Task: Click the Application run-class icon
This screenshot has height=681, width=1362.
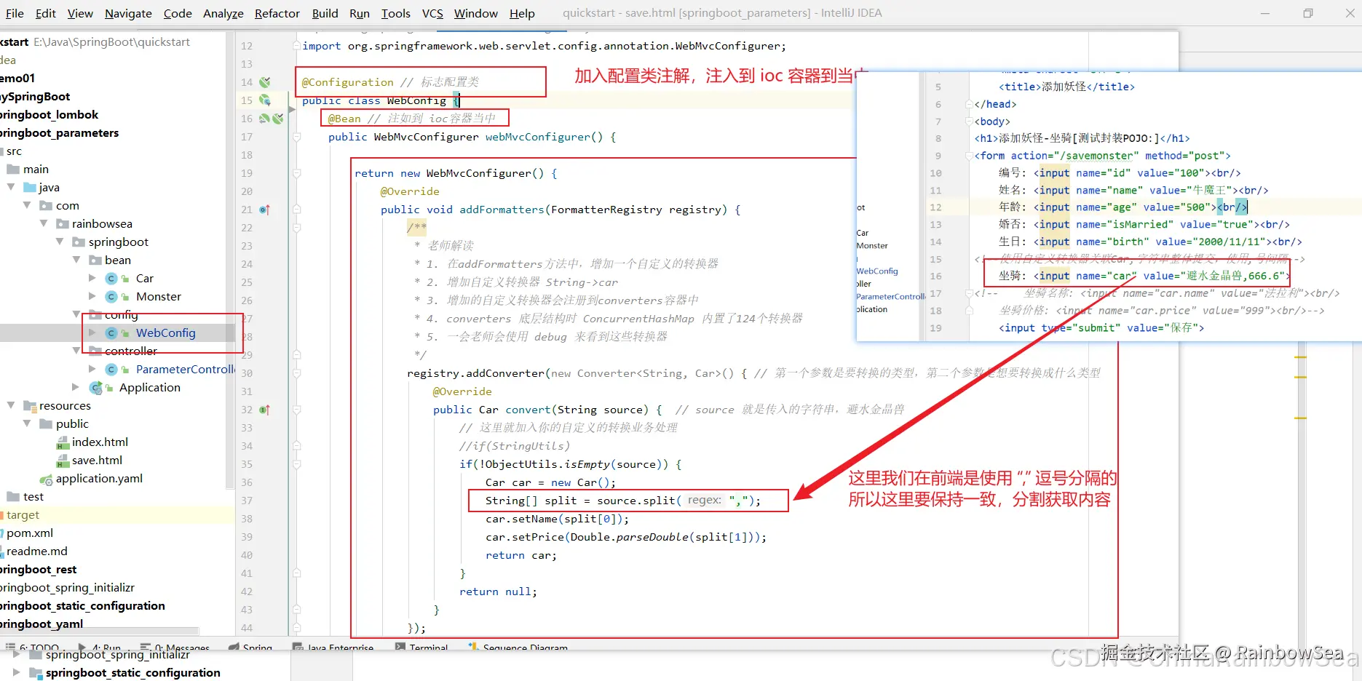Action: [x=95, y=388]
